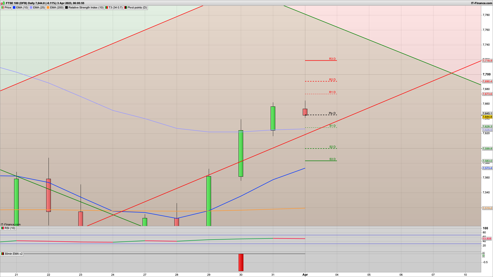493x277 pixels.
Task: Click the yellow current price tag 7,644.8
Action: [487, 117]
